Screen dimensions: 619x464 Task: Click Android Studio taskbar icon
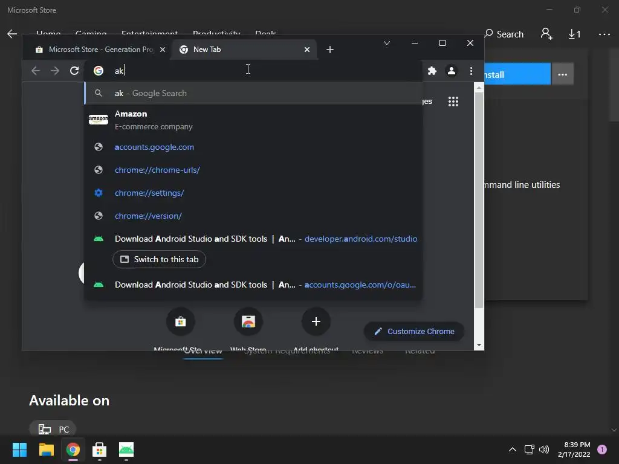pos(126,449)
